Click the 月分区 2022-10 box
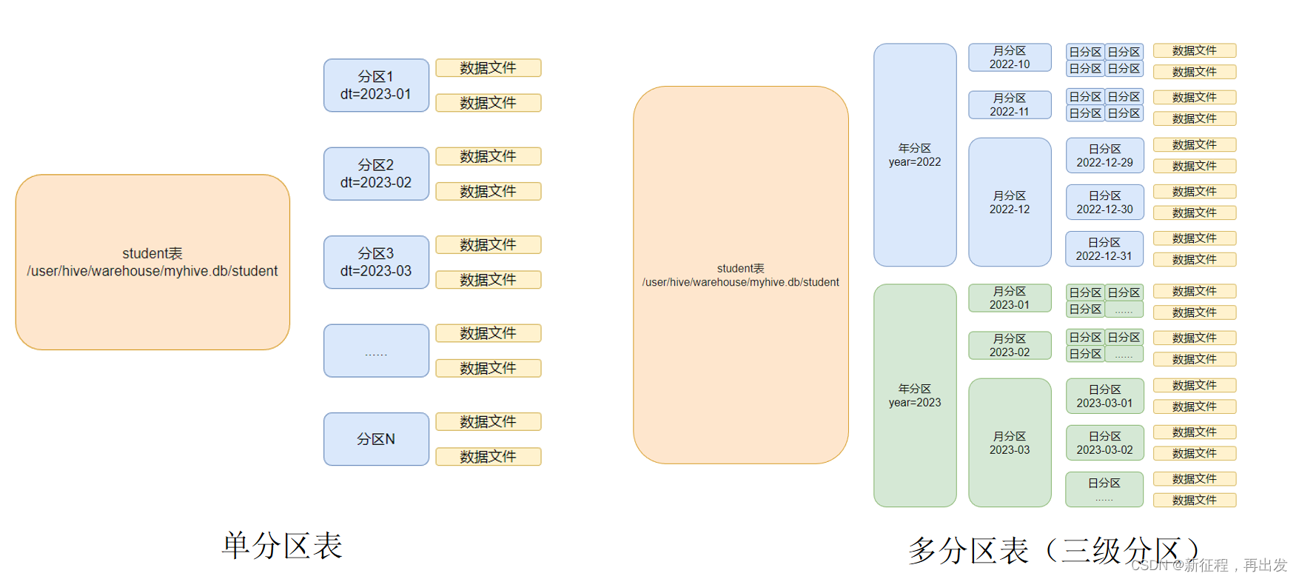Viewport: 1299px width, 579px height. [x=1010, y=57]
